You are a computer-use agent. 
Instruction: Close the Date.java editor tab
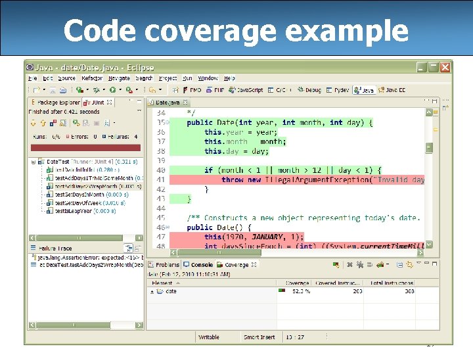pyautogui.click(x=185, y=103)
